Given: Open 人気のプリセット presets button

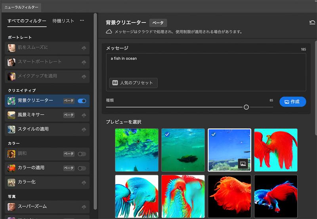Looking at the screenshot, I should pyautogui.click(x=133, y=83).
